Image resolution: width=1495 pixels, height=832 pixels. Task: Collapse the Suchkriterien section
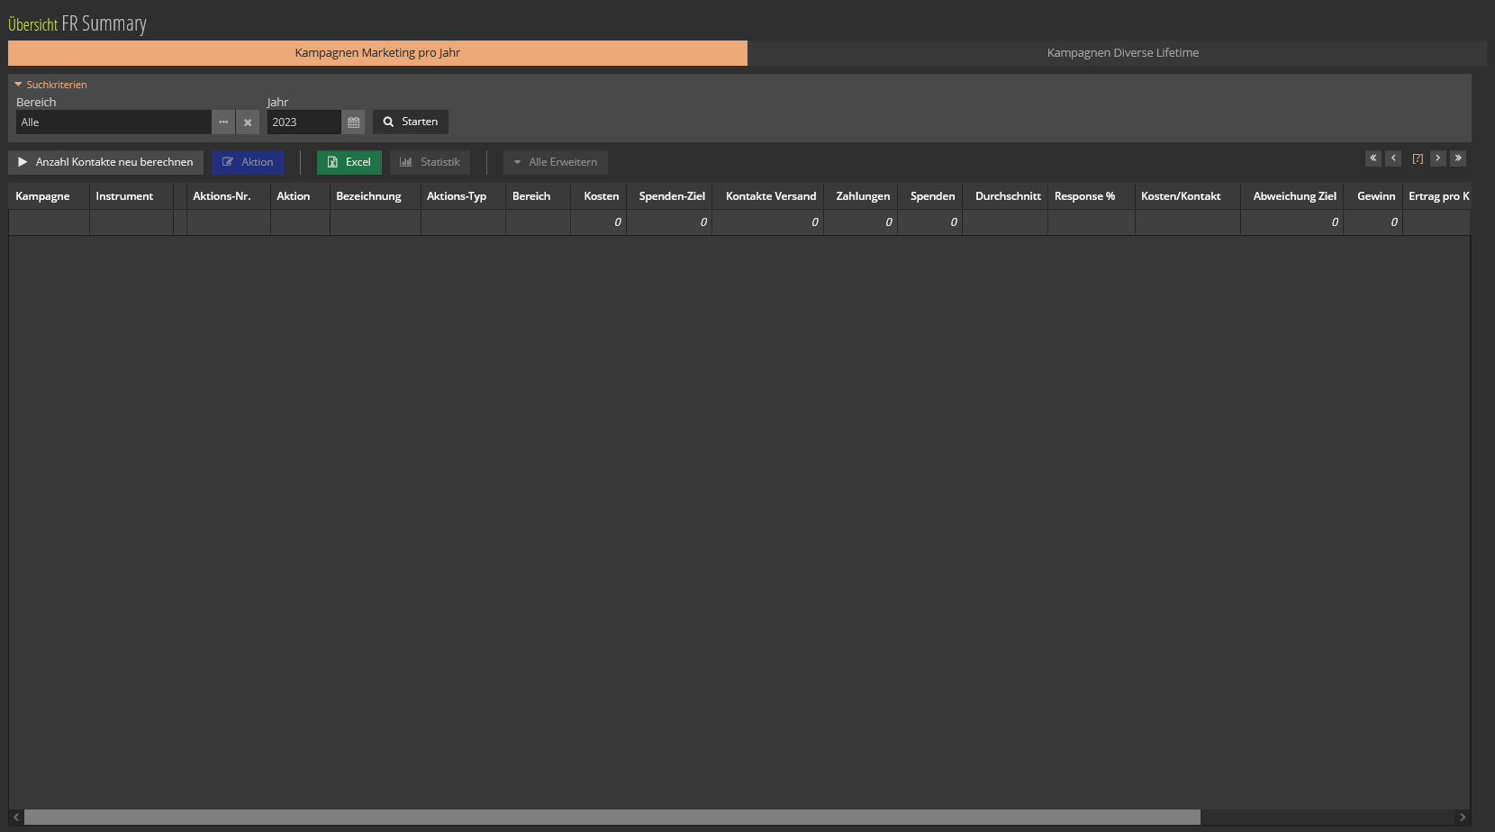pos(18,84)
